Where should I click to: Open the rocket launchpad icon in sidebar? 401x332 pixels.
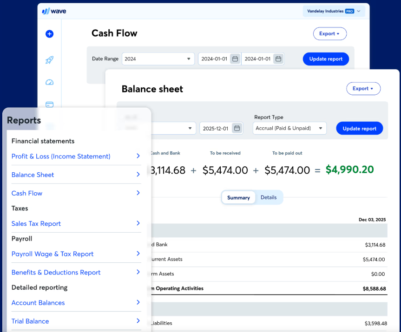(49, 60)
